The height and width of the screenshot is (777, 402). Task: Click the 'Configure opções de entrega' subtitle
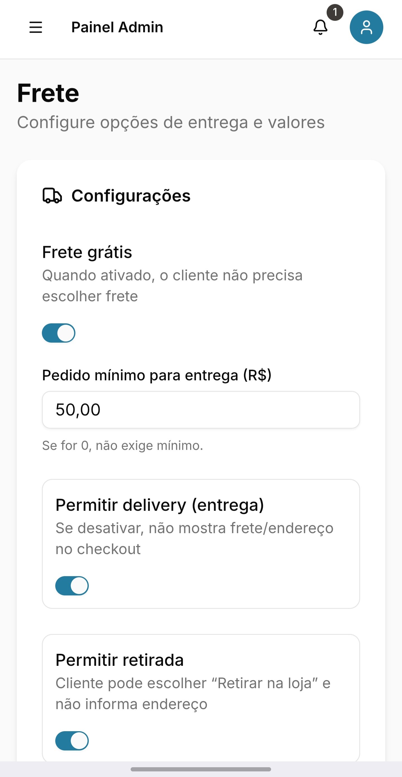[171, 122]
